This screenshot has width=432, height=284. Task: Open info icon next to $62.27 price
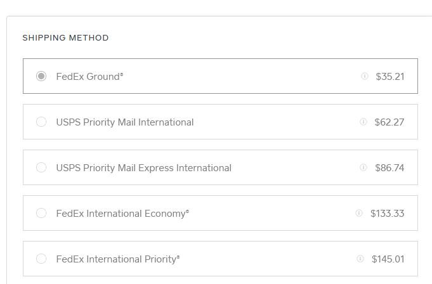pos(363,122)
